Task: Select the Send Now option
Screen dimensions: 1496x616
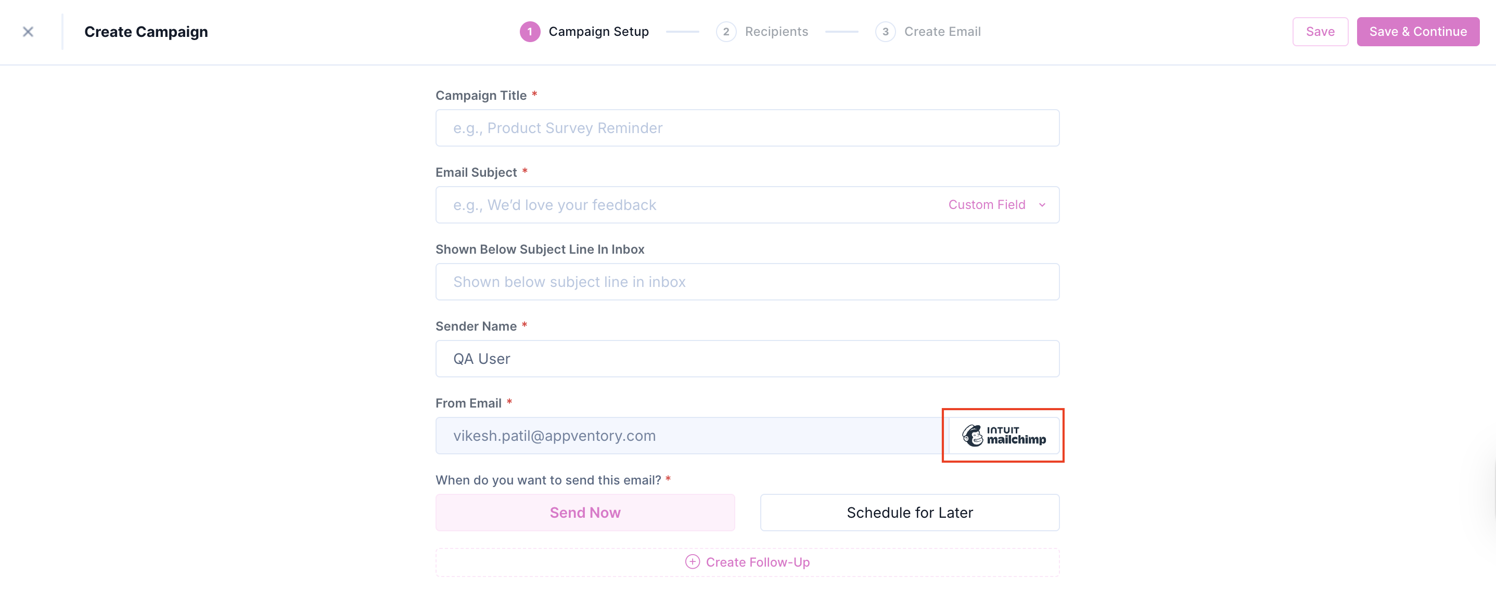Action: point(585,513)
